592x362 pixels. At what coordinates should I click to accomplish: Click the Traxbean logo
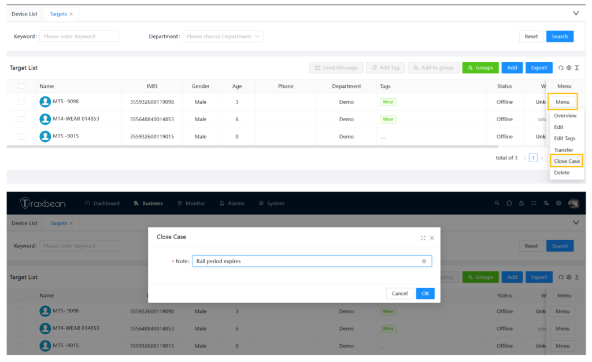[43, 203]
